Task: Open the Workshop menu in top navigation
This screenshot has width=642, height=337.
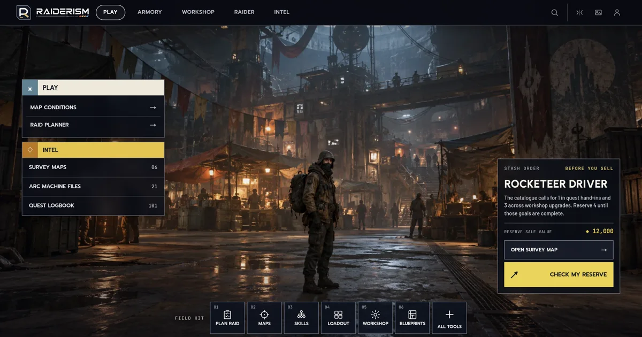Action: pyautogui.click(x=198, y=12)
